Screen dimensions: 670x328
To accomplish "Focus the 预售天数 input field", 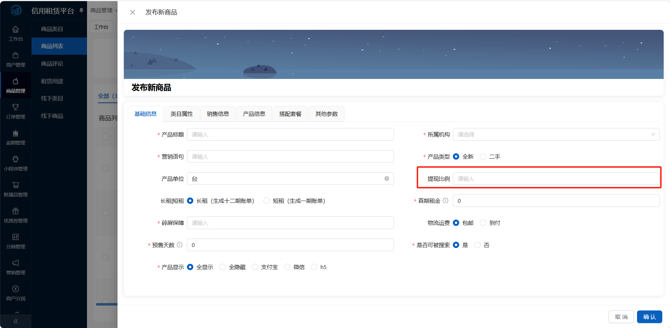I will pyautogui.click(x=290, y=245).
